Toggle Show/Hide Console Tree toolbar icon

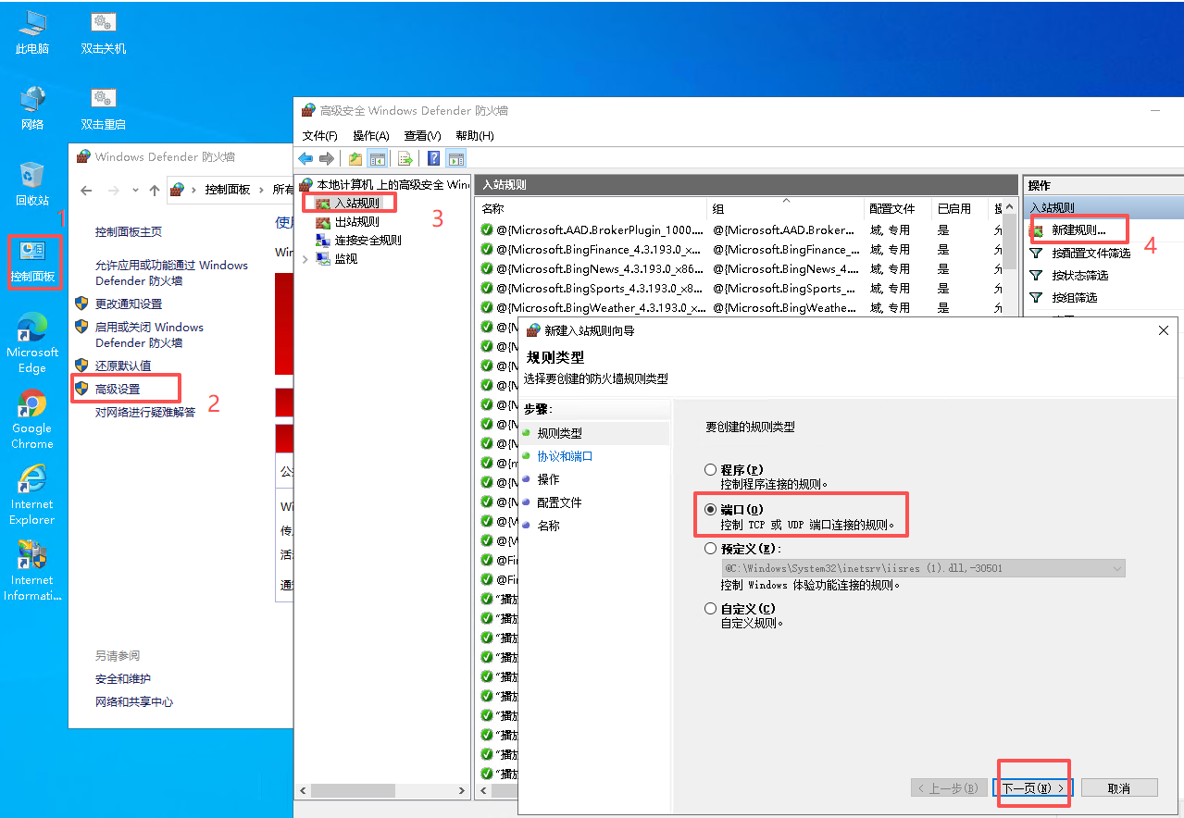(x=378, y=158)
